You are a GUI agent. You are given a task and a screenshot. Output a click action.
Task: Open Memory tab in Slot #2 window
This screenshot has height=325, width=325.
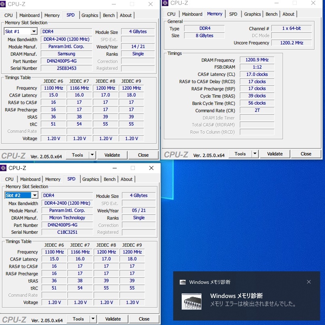tap(52, 179)
